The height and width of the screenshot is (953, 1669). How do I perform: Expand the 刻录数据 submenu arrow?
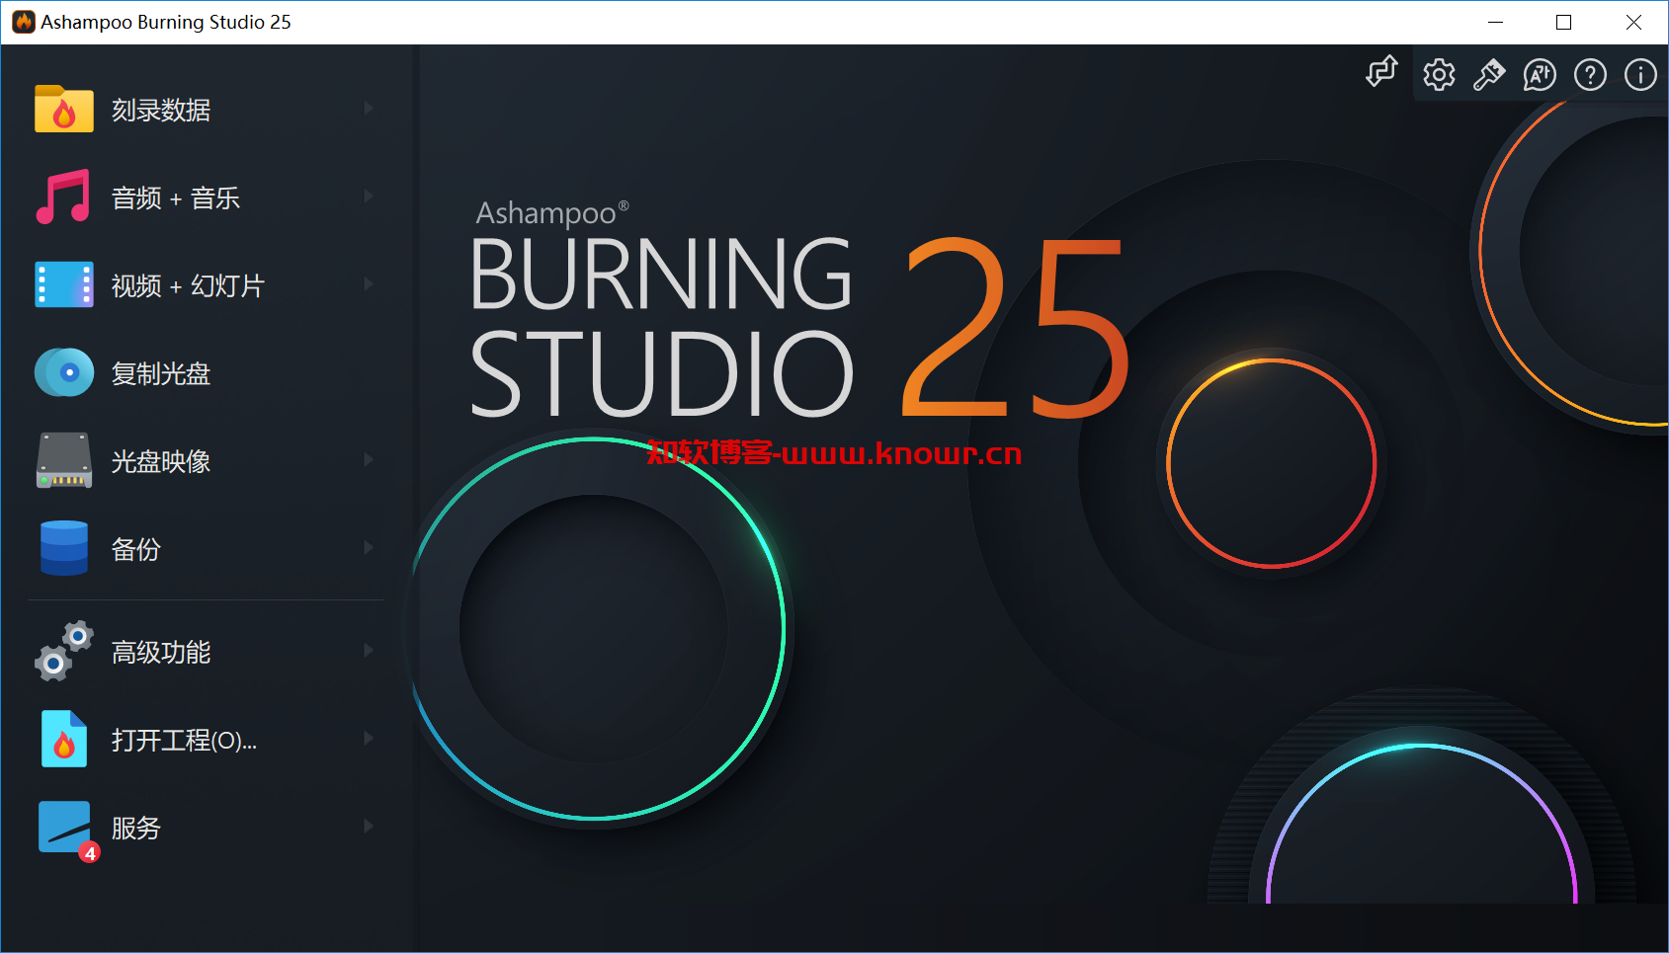369,108
